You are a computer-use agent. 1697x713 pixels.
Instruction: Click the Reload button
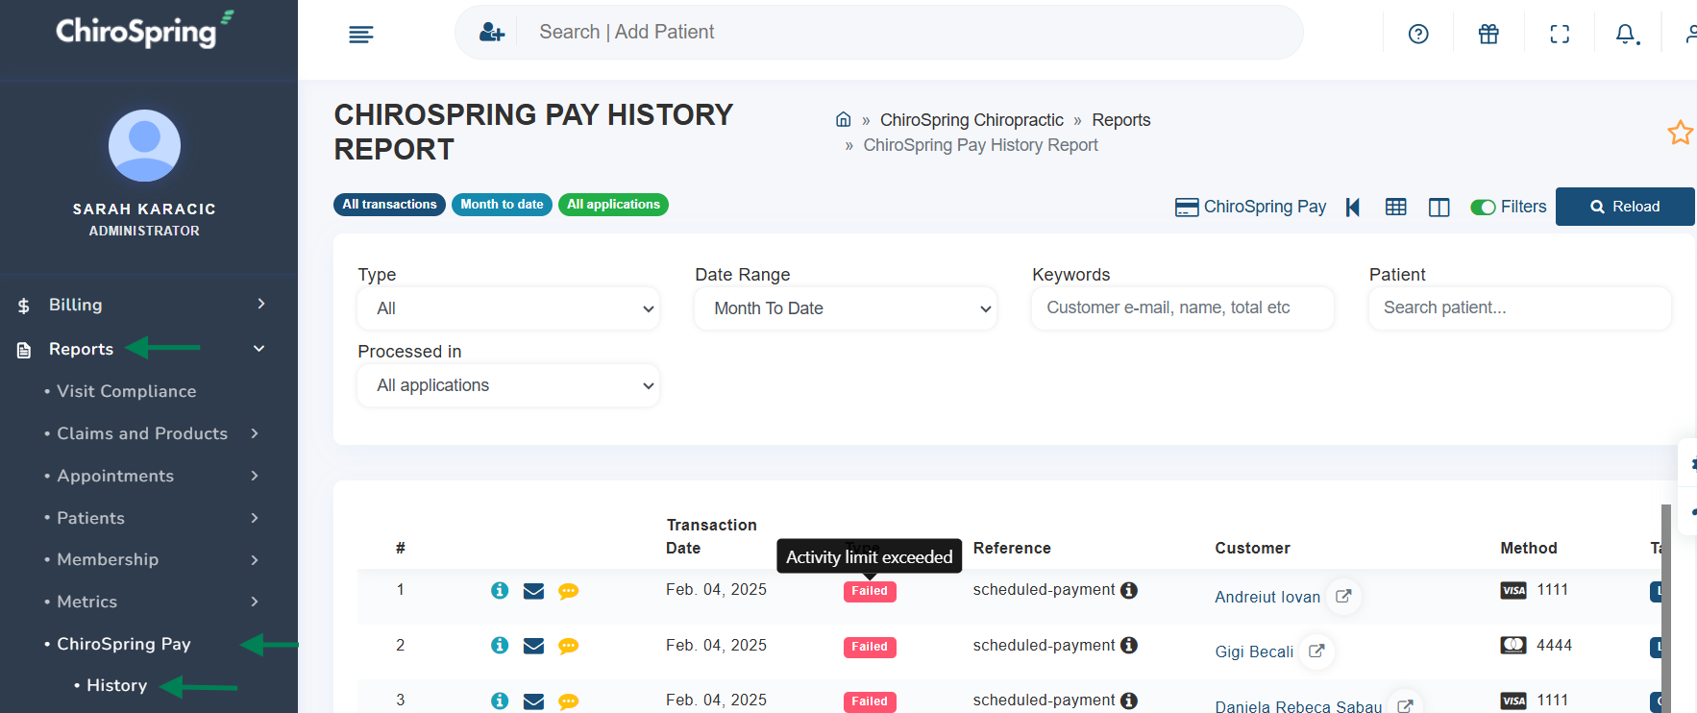tap(1625, 207)
